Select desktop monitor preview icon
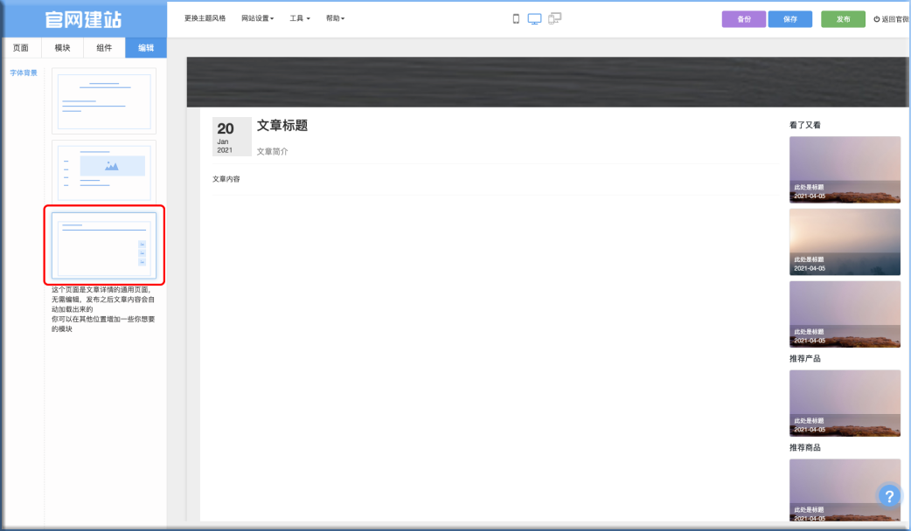The image size is (911, 531). tap(534, 19)
